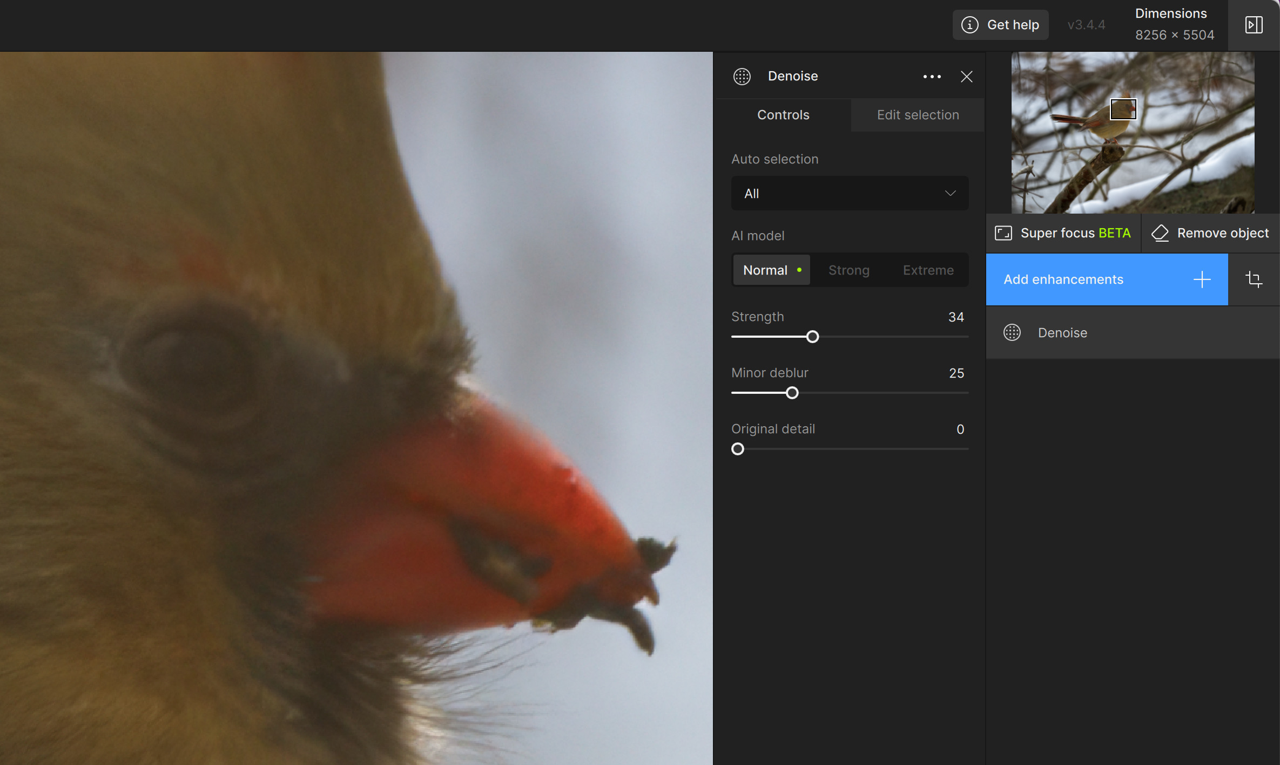1280x765 pixels.
Task: Click the info icon in Get help
Action: click(970, 25)
